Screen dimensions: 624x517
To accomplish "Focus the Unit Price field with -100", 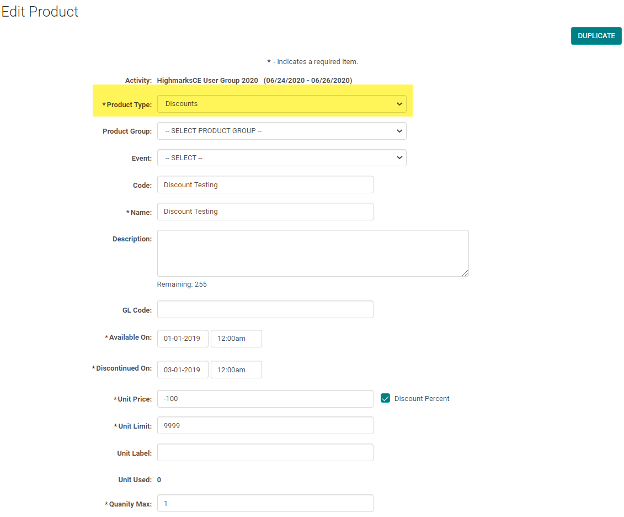I will coord(265,399).
